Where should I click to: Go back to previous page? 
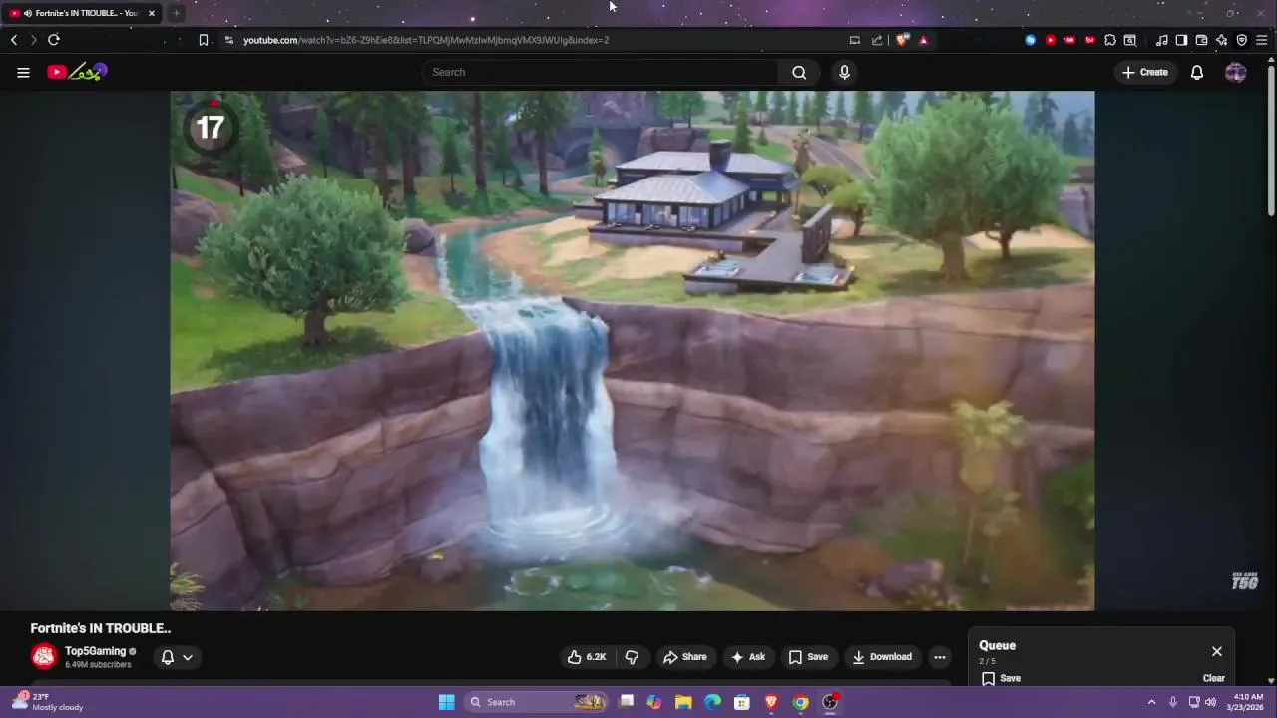click(14, 40)
